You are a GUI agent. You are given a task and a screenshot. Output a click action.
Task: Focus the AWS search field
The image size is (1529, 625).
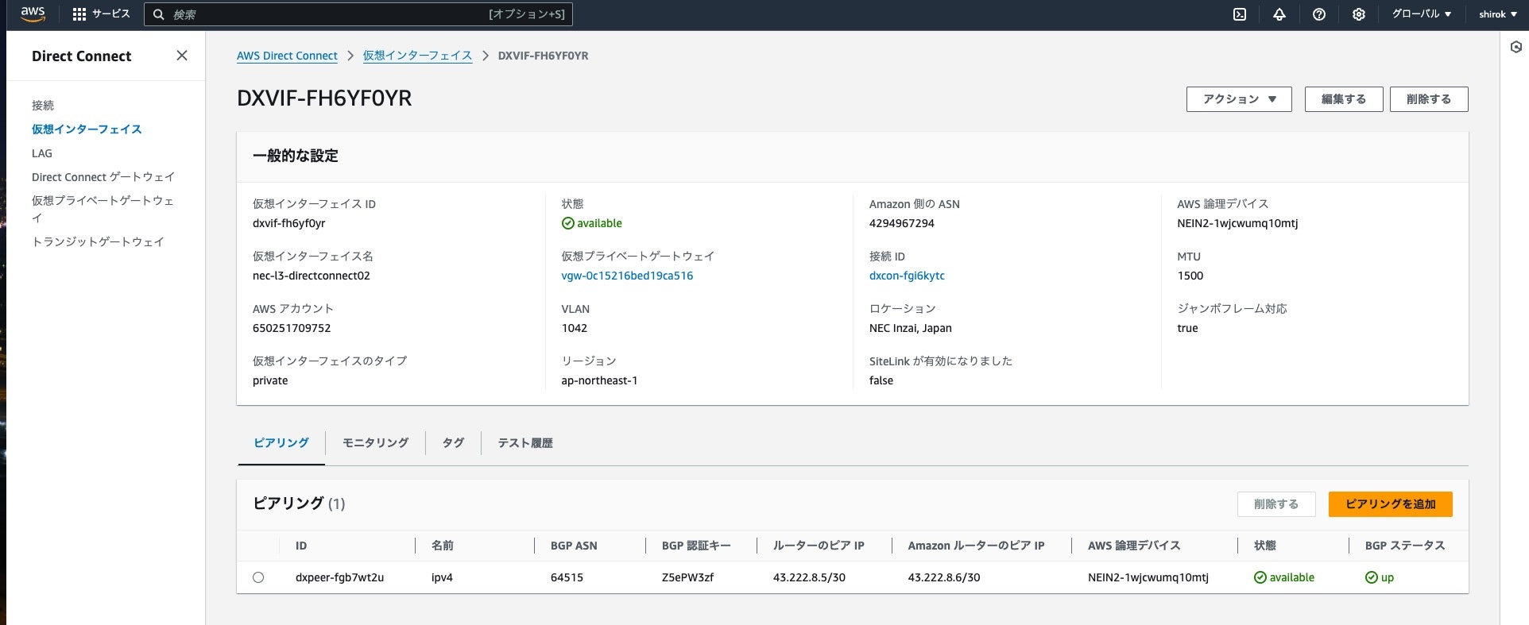(x=358, y=14)
